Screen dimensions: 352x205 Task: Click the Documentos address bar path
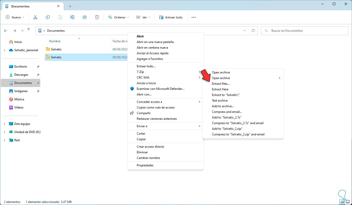tap(56, 31)
